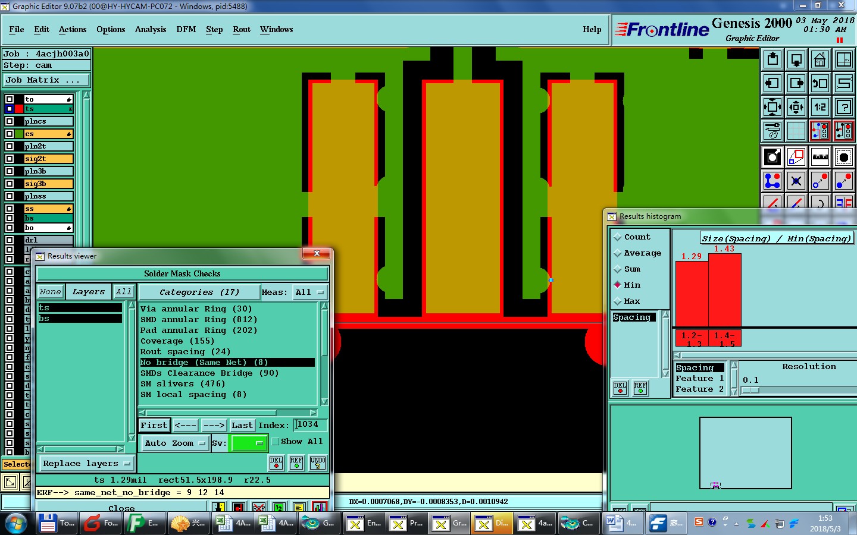Viewport: 857px width, 535px height.
Task: Click the pan right view icon
Action: point(796,83)
